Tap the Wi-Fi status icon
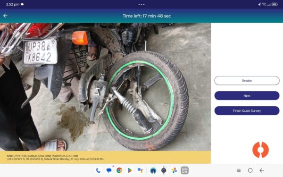Image resolution: width=283 pixels, height=177 pixels. (x=264, y=4)
